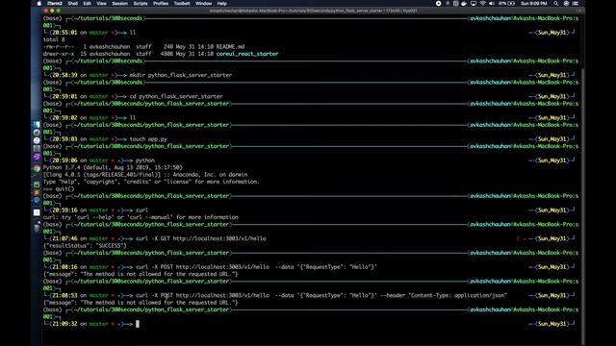Click the coreui_react_starter directory name

coord(247,54)
